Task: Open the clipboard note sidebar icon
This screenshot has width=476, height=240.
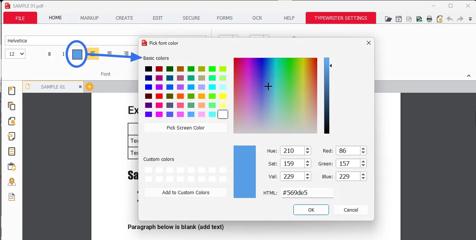Action: click(x=12, y=167)
